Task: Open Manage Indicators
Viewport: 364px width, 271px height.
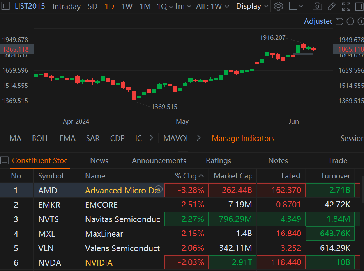Action: 243,138
